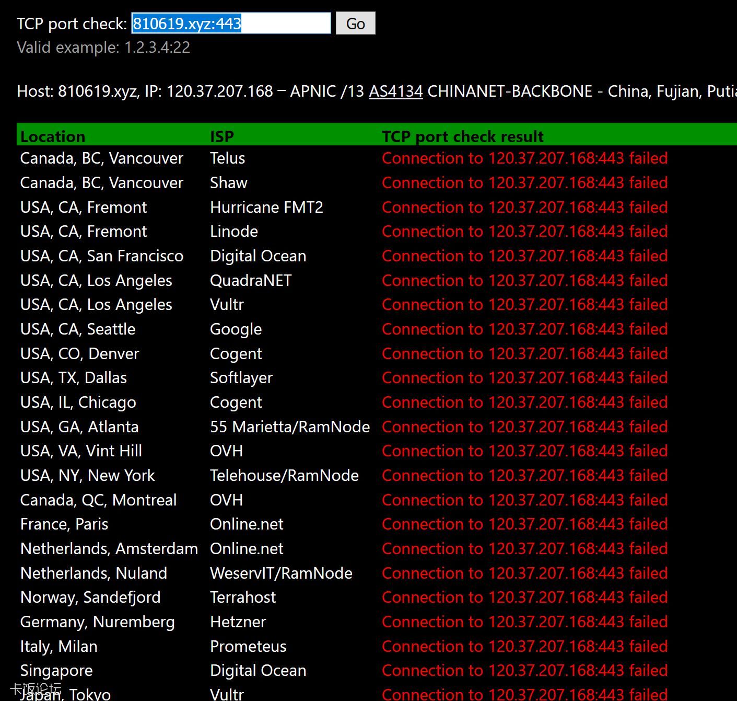The height and width of the screenshot is (701, 737).
Task: Click the Italy, Milan location
Action: tap(59, 647)
